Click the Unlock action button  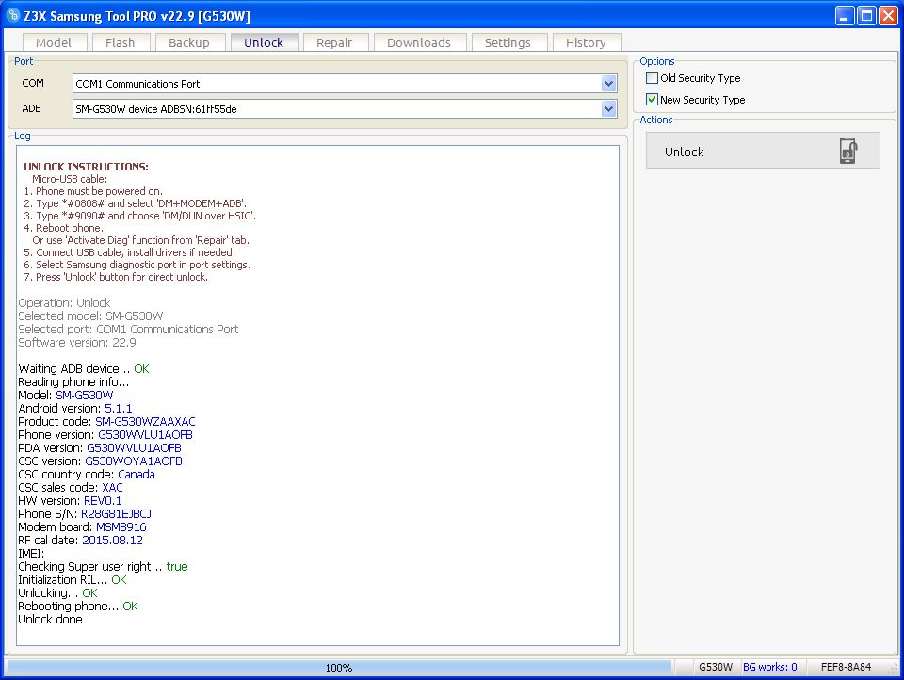763,151
